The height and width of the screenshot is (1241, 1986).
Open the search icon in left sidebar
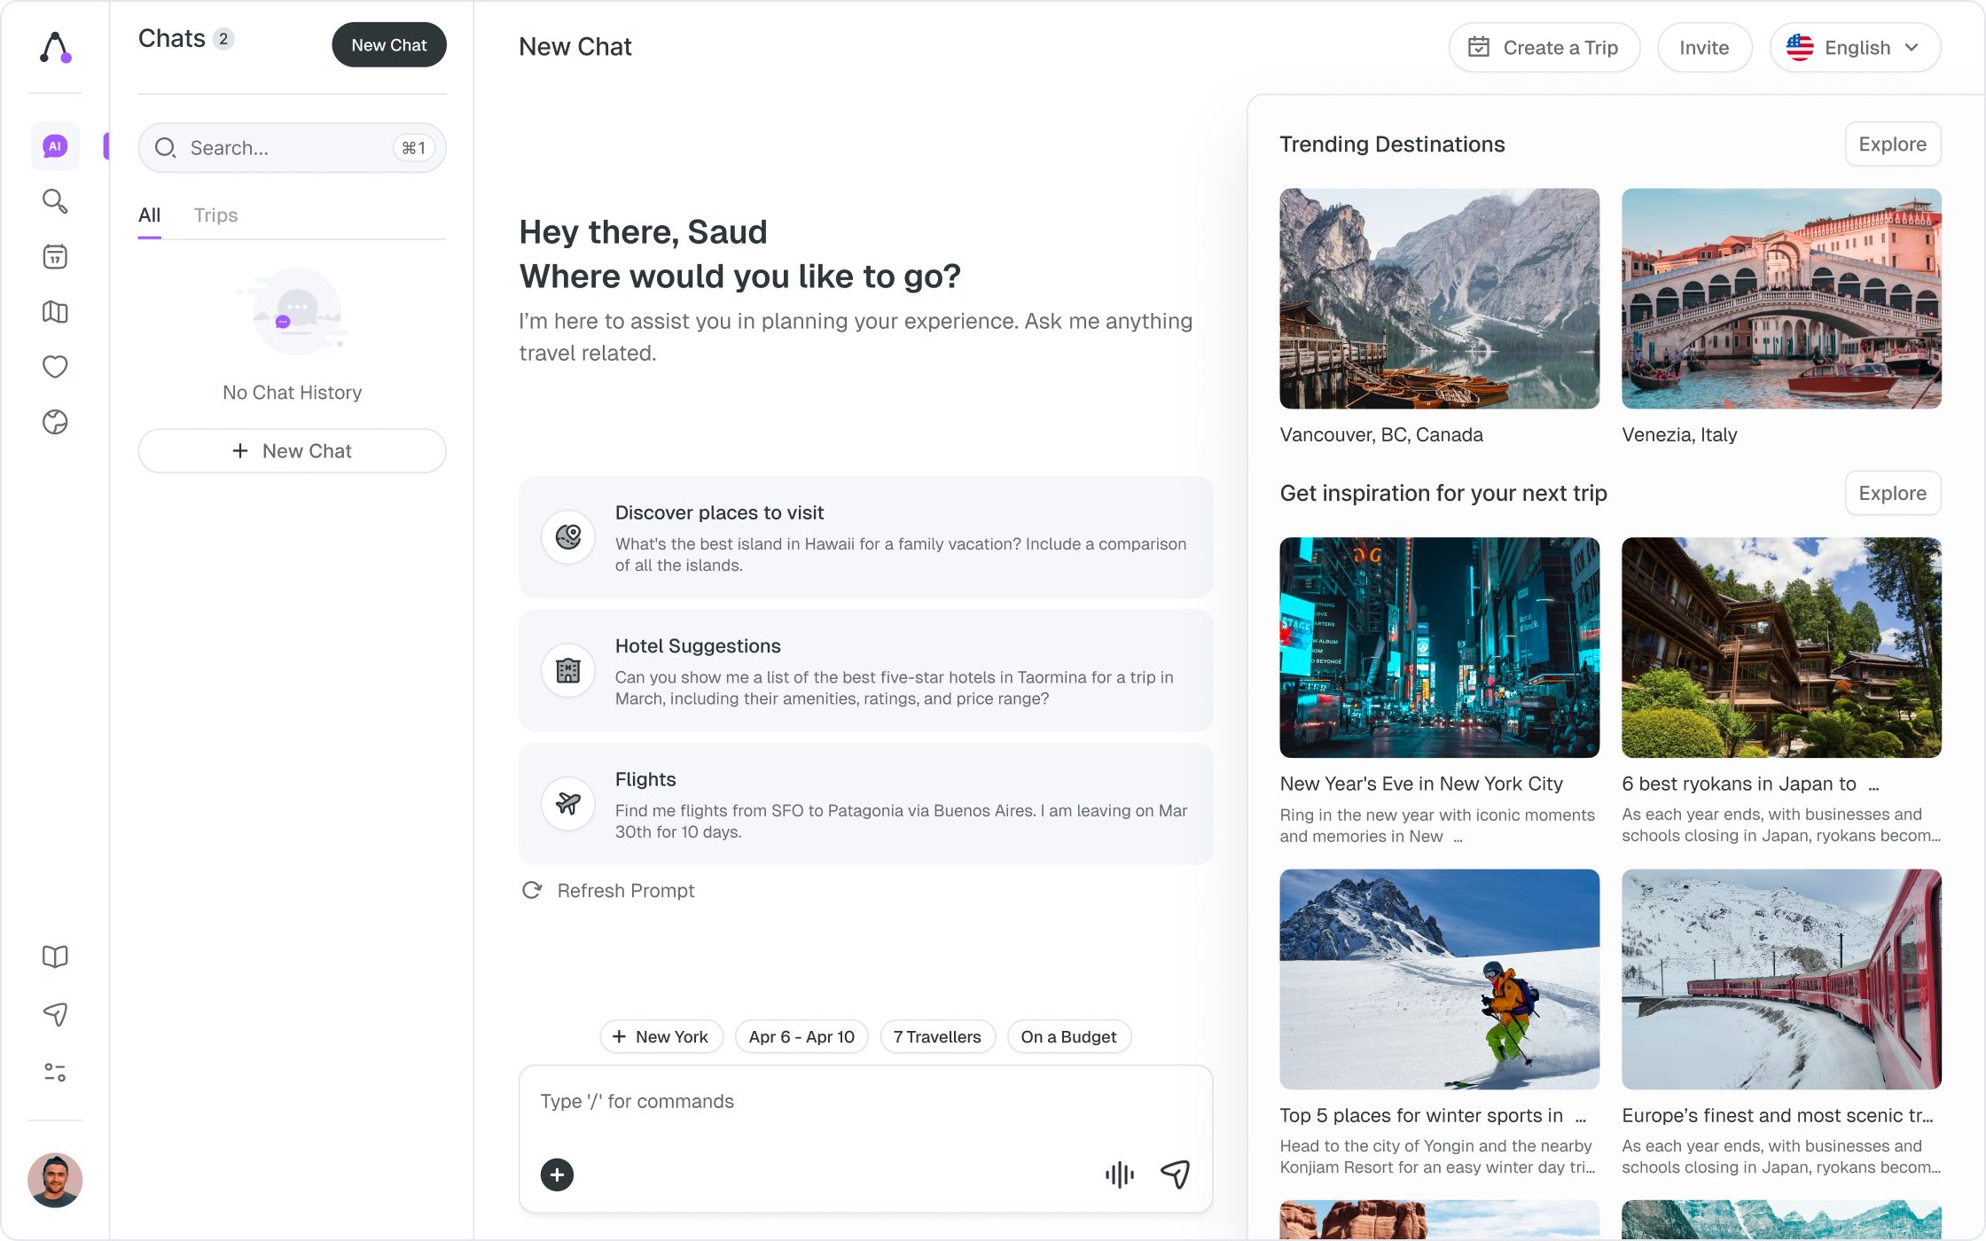[x=55, y=201]
